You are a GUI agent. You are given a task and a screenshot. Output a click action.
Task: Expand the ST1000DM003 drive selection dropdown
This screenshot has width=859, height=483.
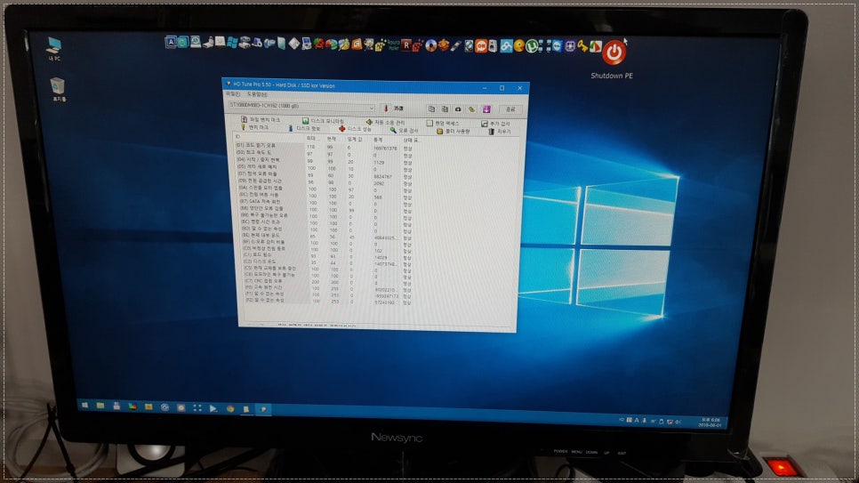(x=372, y=108)
